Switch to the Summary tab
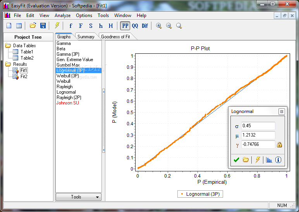This screenshot has width=299, height=212. pos(86,37)
